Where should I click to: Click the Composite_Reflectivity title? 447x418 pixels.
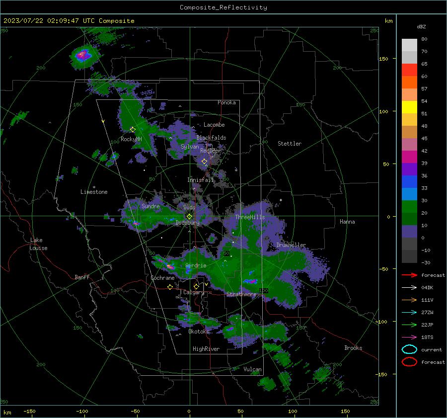tap(223, 7)
